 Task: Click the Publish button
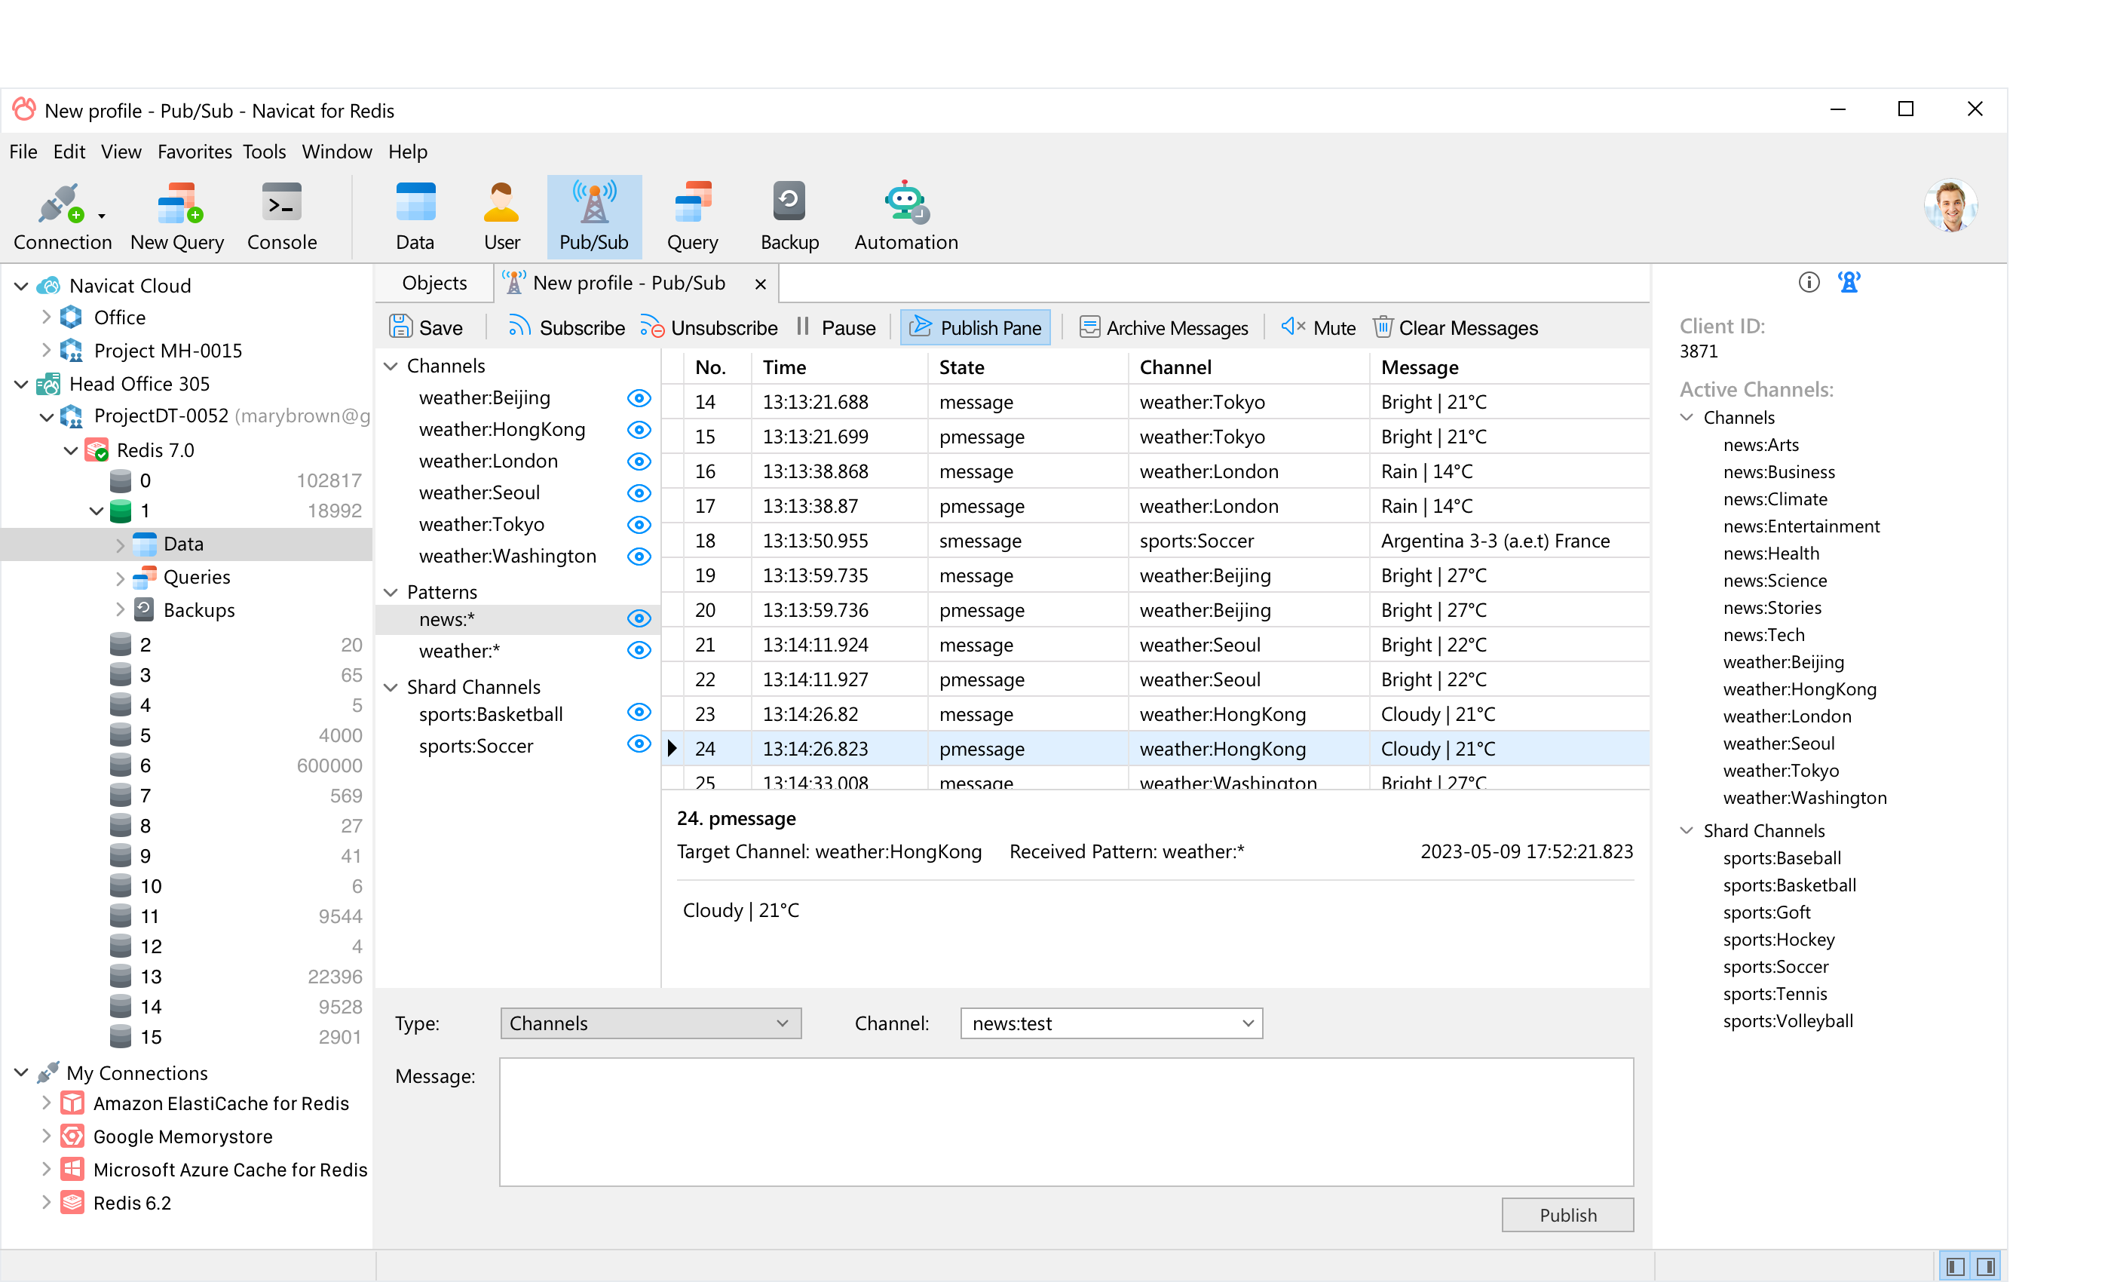1567,1215
